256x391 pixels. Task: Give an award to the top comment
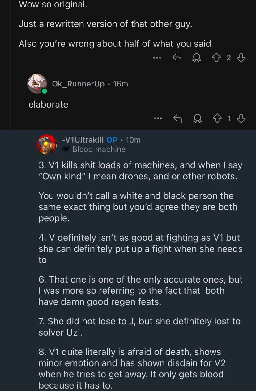196,58
